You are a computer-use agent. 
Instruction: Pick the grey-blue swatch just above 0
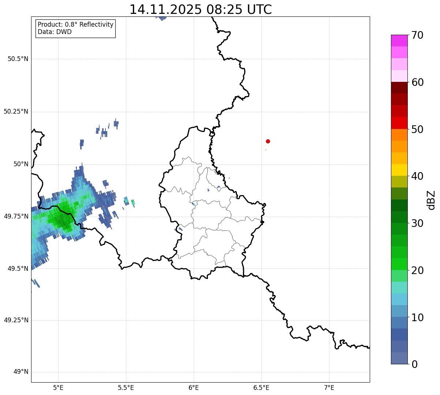(399, 358)
